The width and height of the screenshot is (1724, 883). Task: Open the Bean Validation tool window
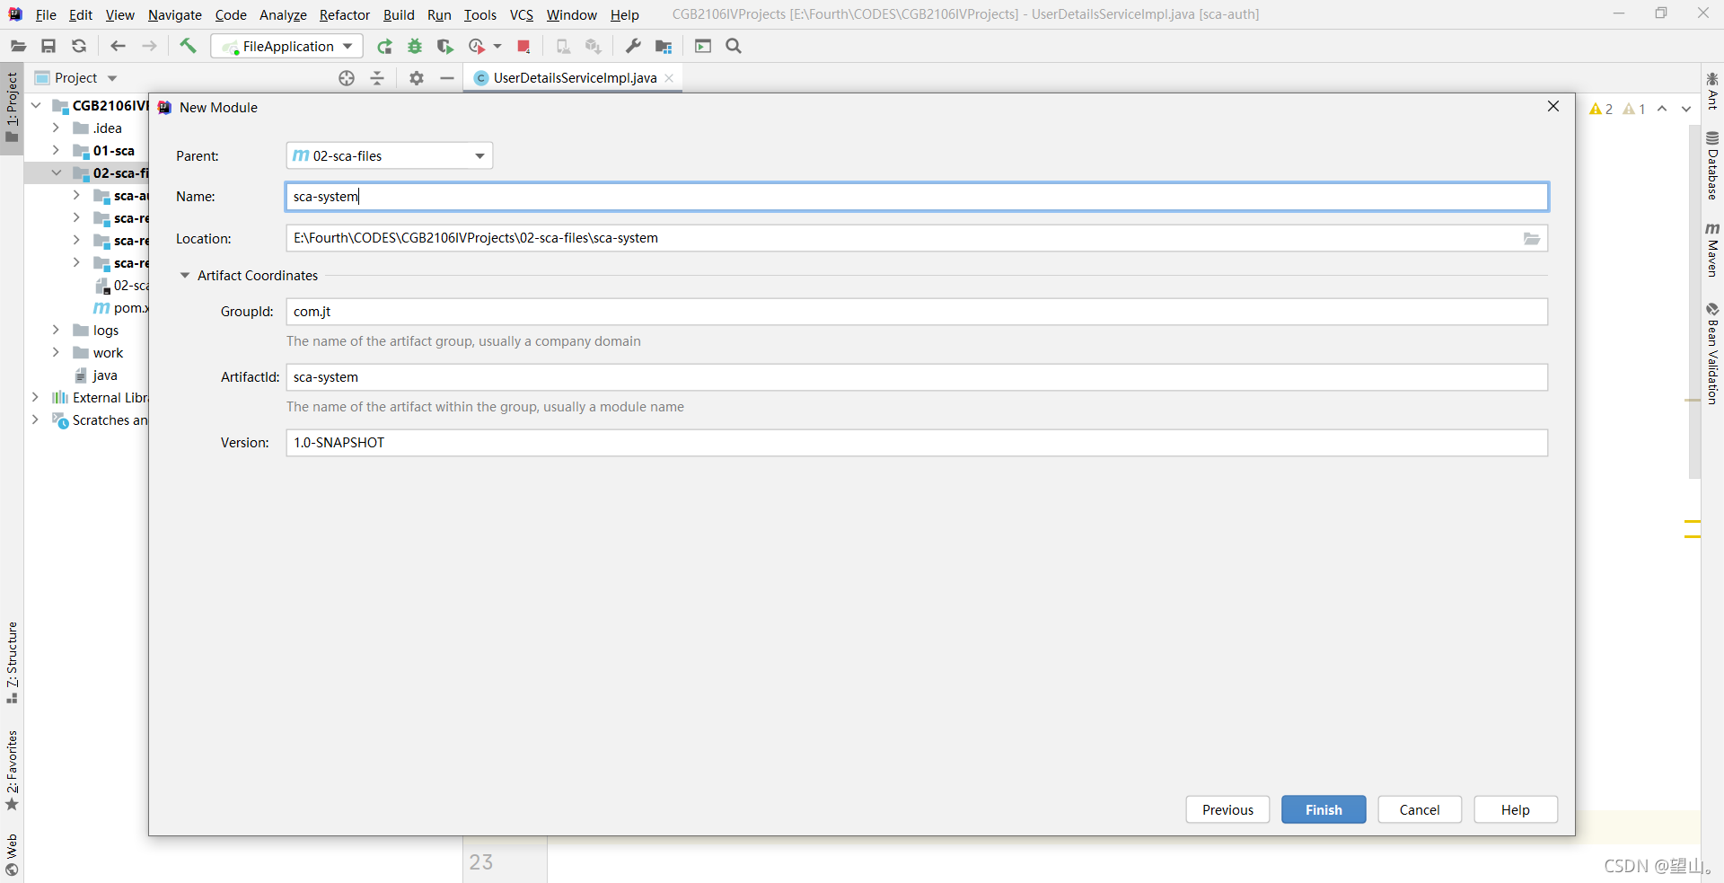point(1712,354)
